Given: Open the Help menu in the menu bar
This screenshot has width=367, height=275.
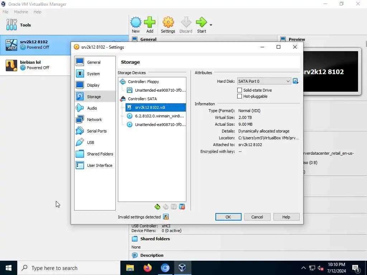Looking at the screenshot, I should [37, 12].
